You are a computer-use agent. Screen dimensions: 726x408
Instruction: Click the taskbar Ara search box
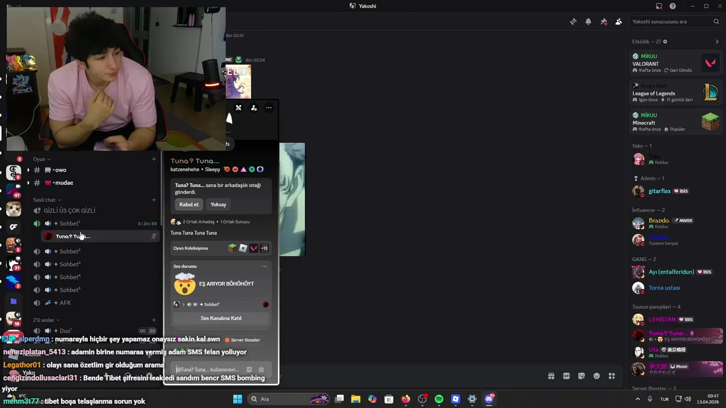click(x=289, y=399)
